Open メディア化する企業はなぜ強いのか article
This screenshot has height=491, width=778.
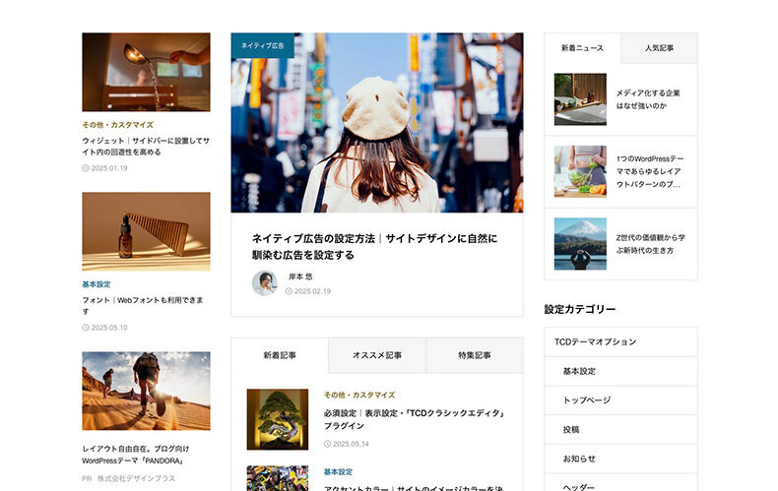coord(648,99)
